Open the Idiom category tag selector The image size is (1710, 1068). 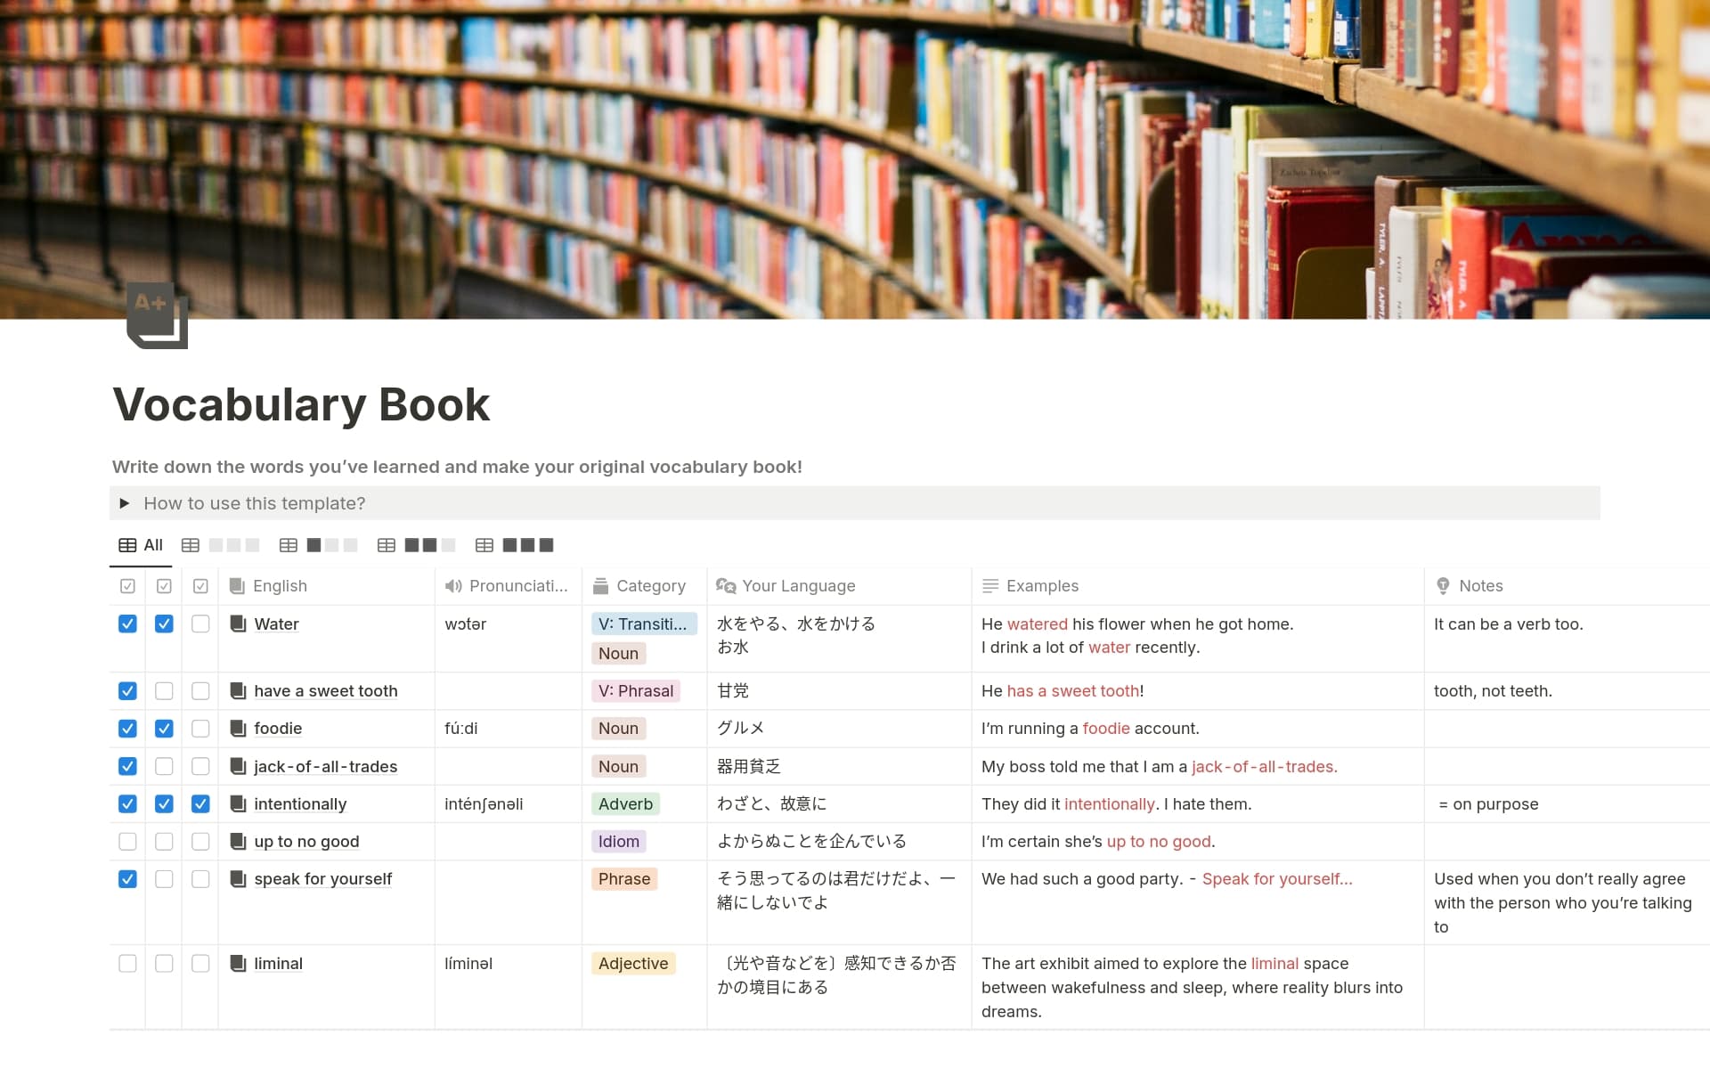click(x=618, y=842)
